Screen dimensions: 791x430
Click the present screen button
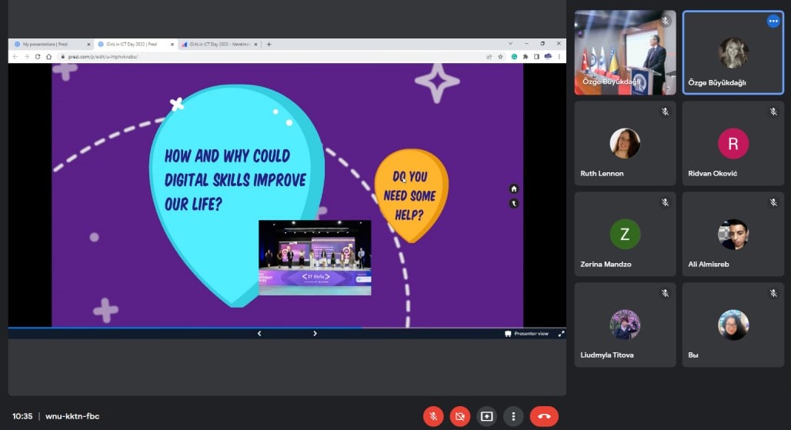pos(486,416)
